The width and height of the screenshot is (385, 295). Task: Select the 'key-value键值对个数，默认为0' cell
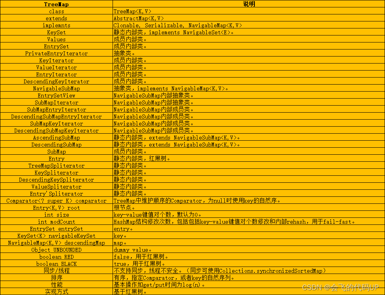[249, 215]
